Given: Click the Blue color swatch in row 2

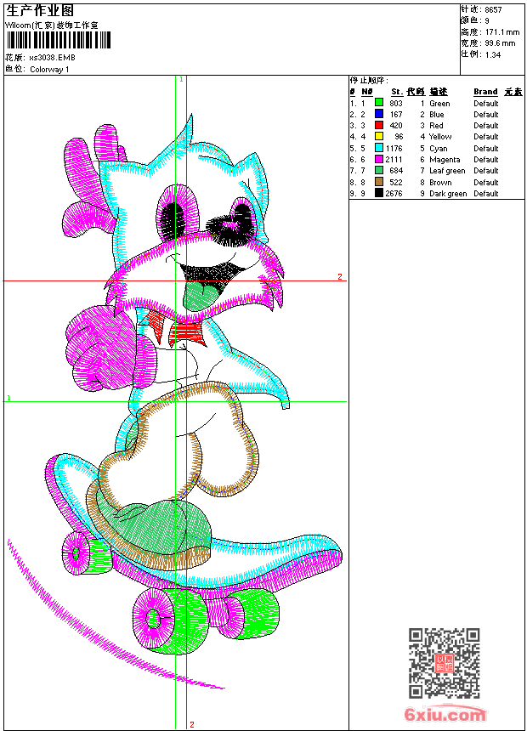Looking at the screenshot, I should click(379, 114).
